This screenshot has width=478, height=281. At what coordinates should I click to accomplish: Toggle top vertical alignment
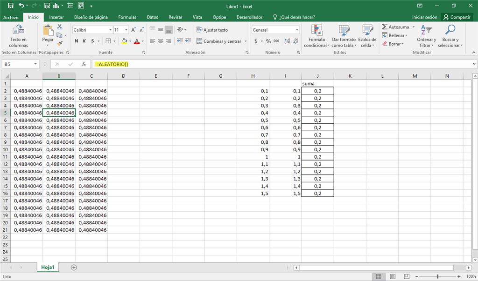click(153, 29)
